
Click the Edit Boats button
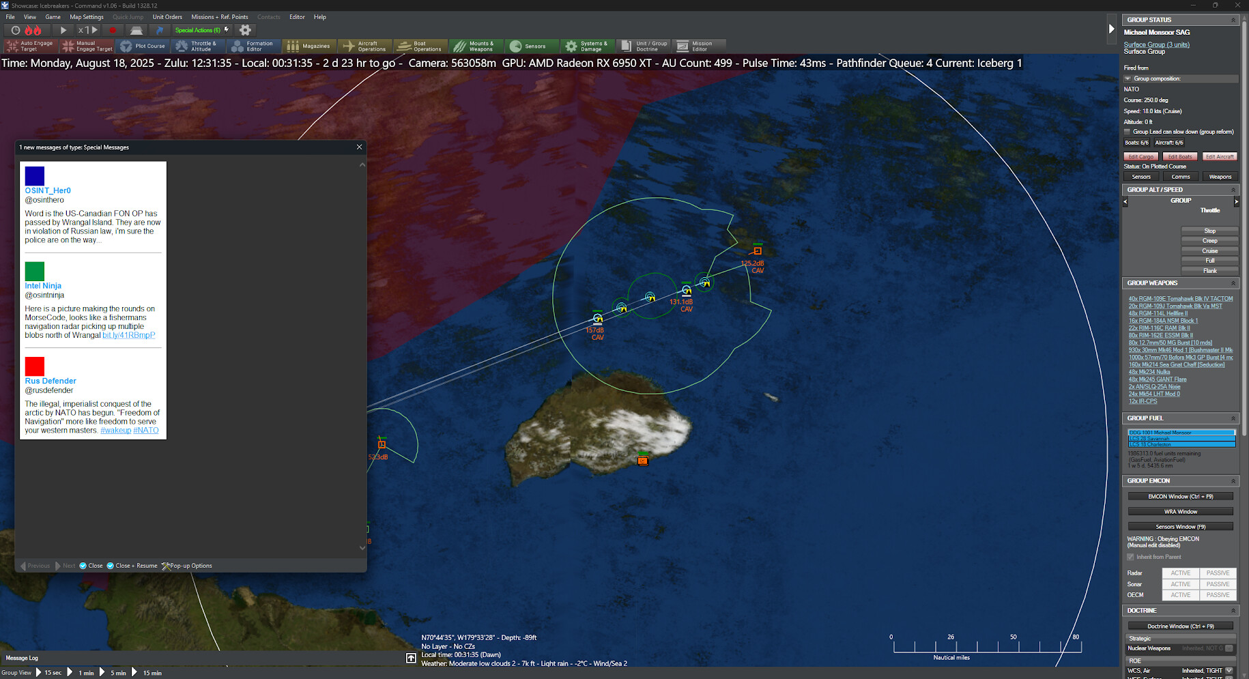(1179, 156)
